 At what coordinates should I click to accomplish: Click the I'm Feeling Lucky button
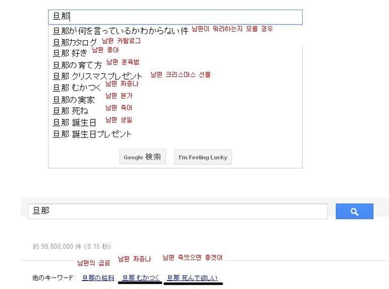(x=203, y=157)
